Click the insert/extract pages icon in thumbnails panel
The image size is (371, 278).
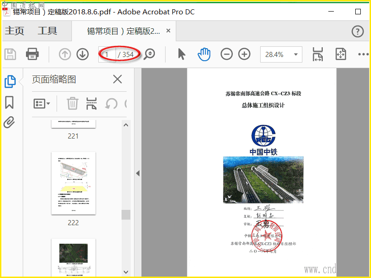point(91,103)
